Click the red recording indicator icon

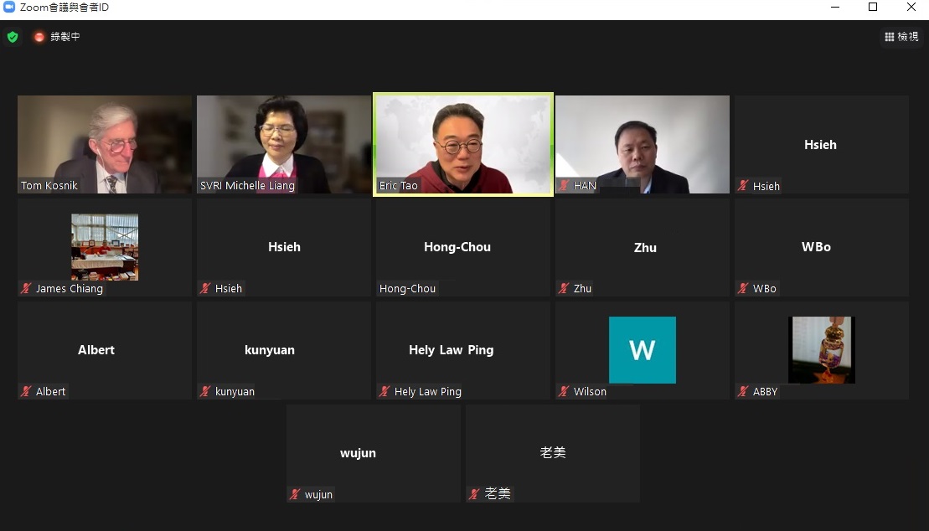click(x=39, y=37)
